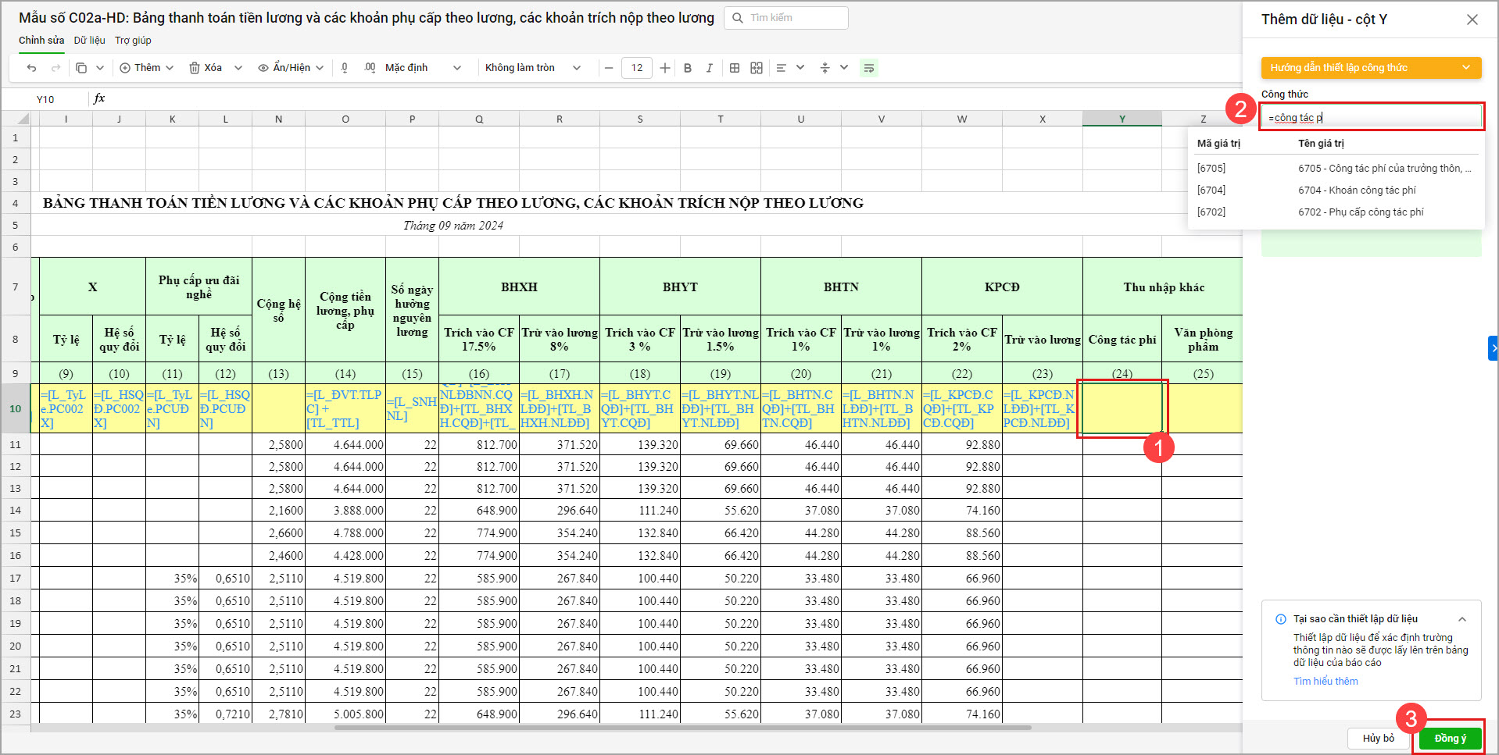
Task: Click the cell borders icon
Action: click(735, 68)
